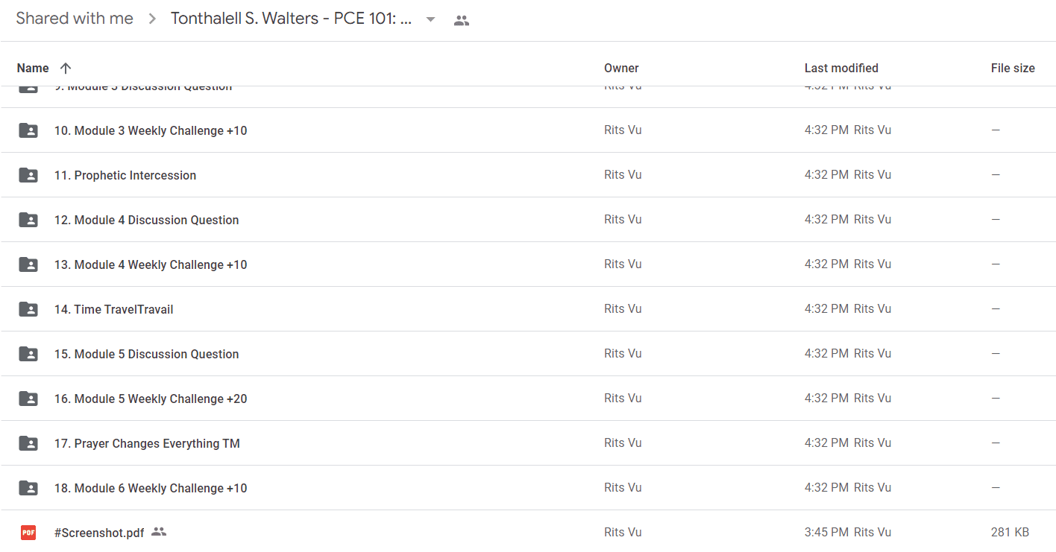Select 12. Module 4 Discussion Question row
Viewport: 1056px width, 552px height.
coord(528,220)
